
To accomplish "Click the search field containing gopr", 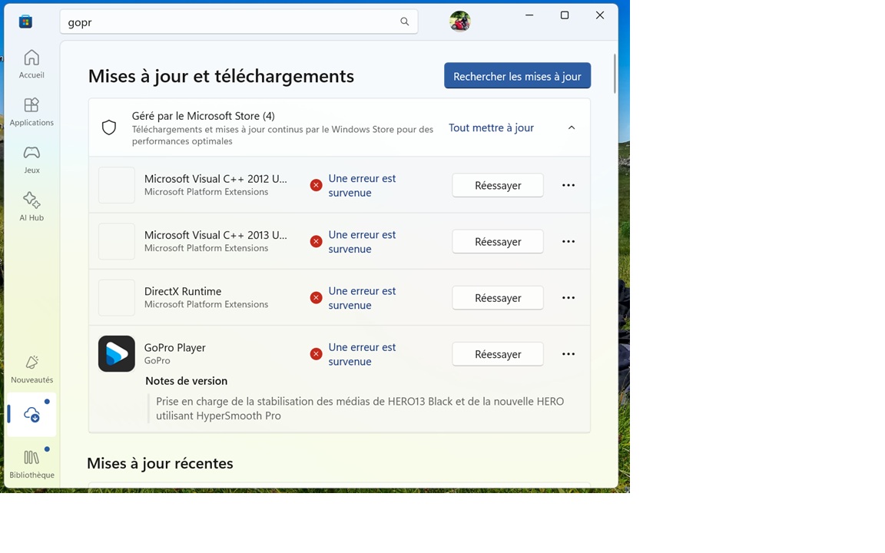I will pos(239,22).
